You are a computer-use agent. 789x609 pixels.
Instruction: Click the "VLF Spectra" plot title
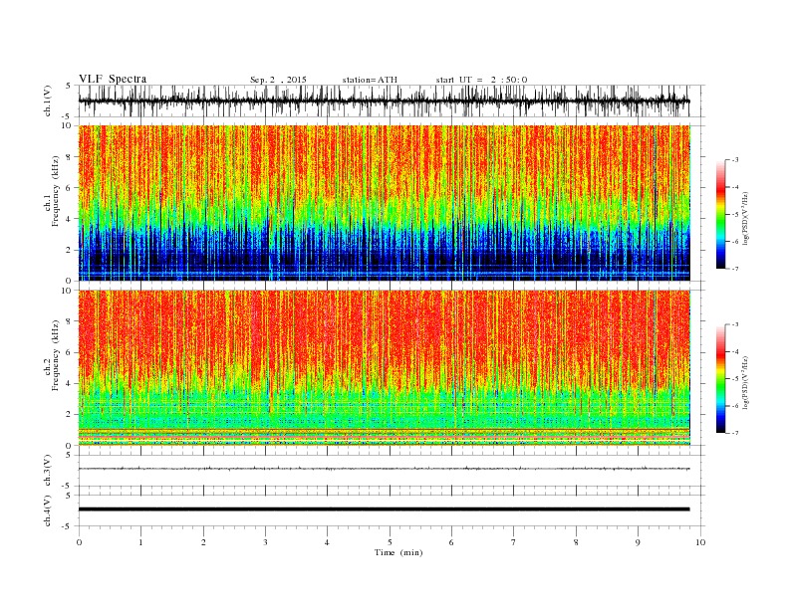coord(113,79)
